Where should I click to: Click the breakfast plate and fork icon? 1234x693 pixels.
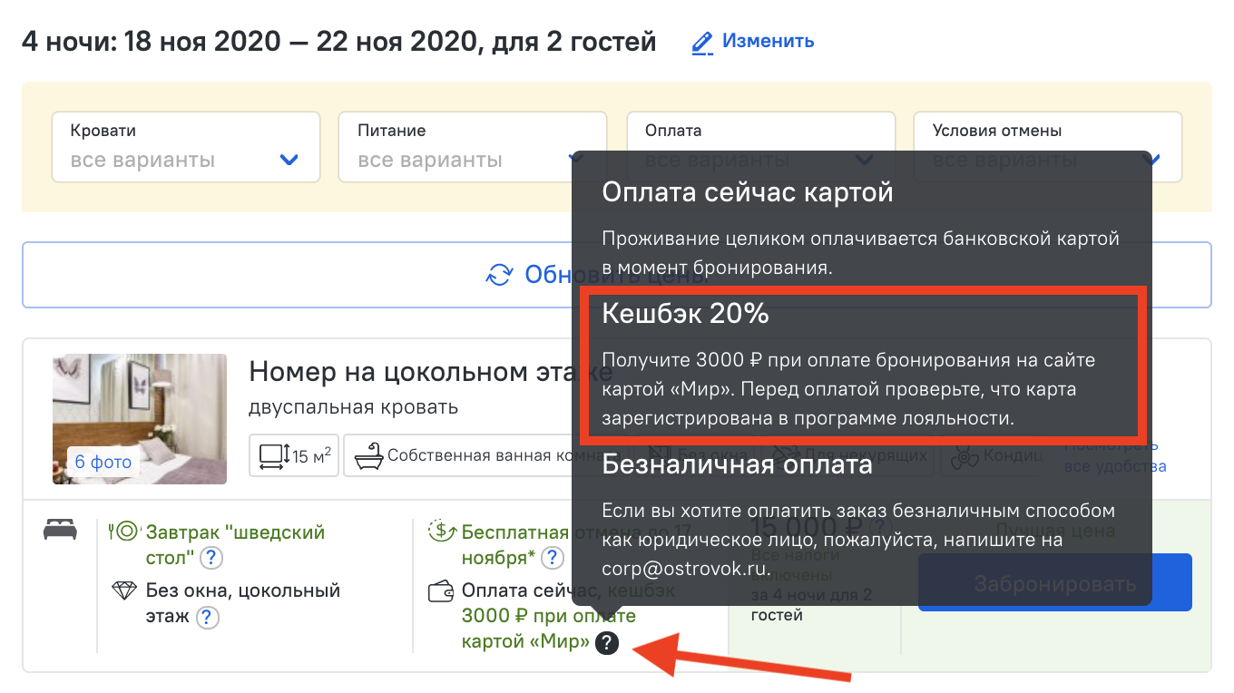(124, 532)
